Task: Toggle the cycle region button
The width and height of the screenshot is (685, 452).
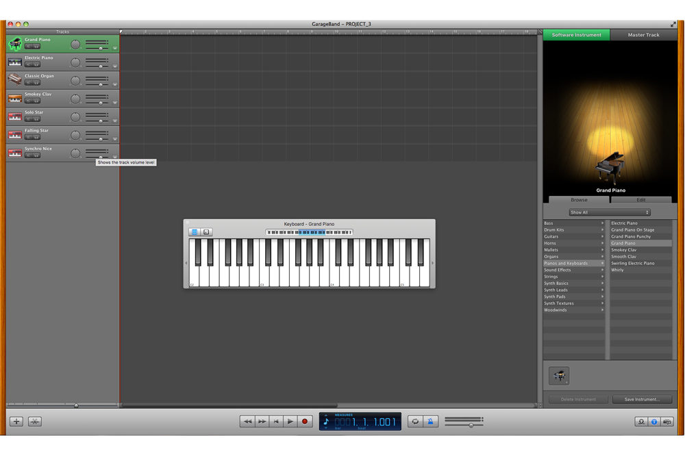Action: coord(415,421)
